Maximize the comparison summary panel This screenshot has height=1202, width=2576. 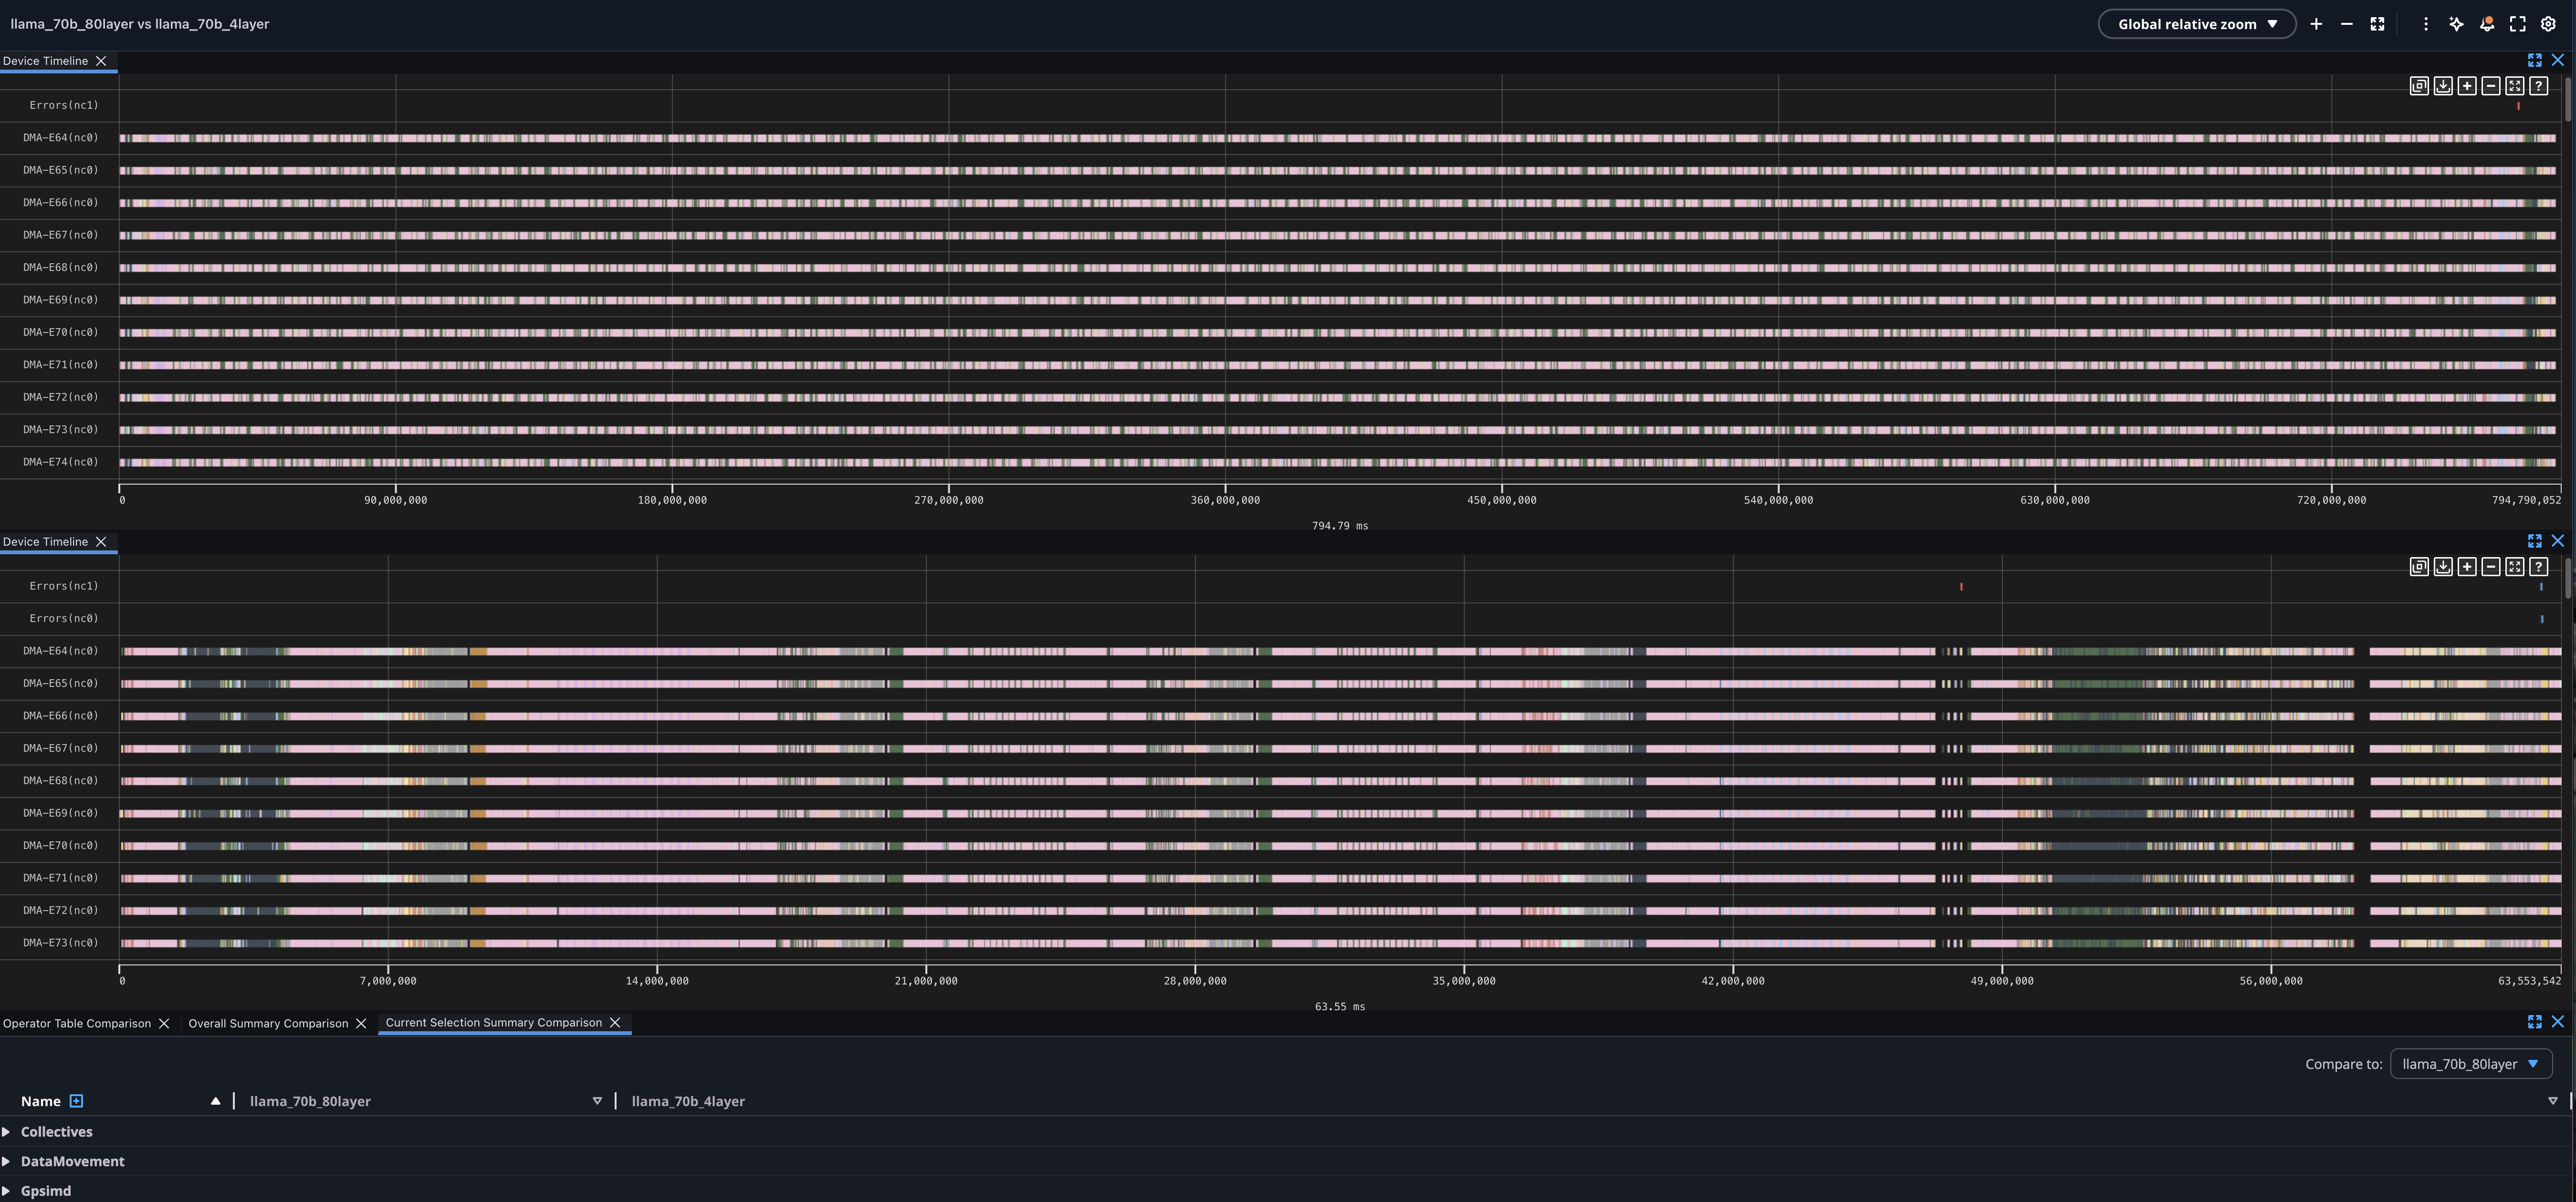[2535, 1022]
